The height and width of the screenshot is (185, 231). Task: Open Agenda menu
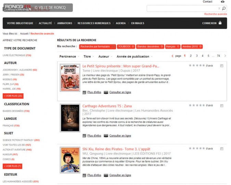tap(121, 23)
